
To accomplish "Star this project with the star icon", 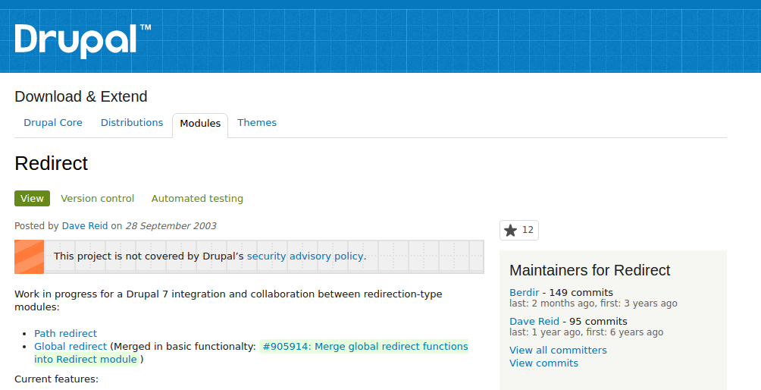I will pos(511,230).
